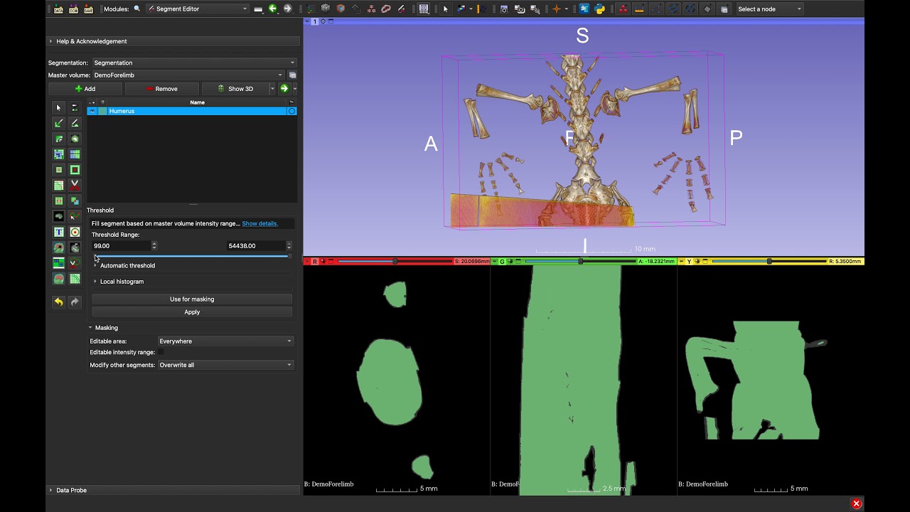Open the Editable area dropdown
The height and width of the screenshot is (512, 910).
[x=225, y=341]
